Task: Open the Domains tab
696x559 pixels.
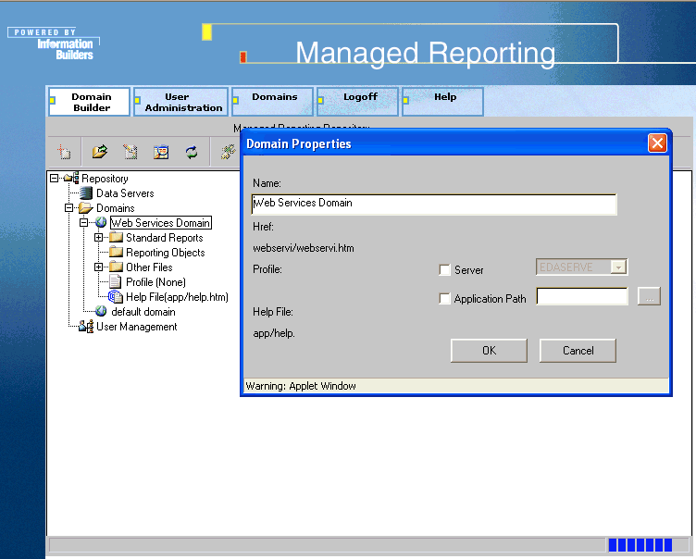Action: pos(272,102)
